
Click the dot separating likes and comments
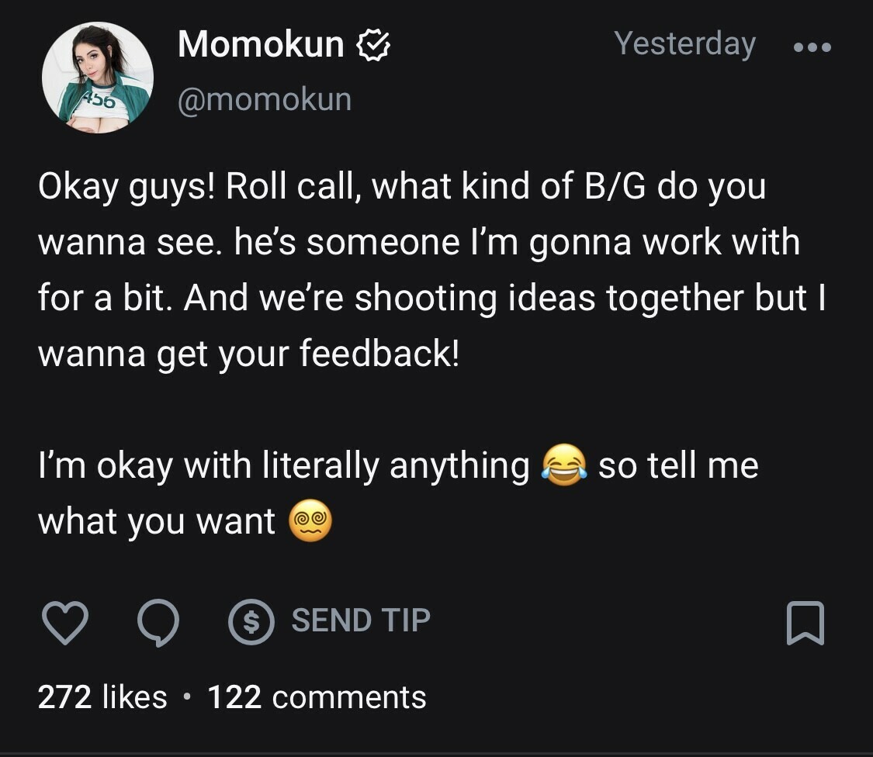click(187, 698)
